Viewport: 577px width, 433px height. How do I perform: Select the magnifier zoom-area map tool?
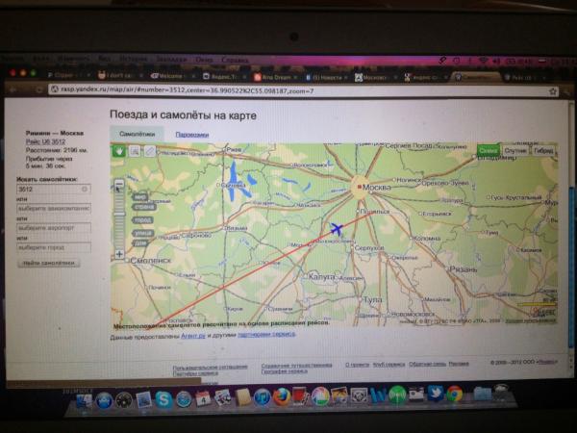135,151
